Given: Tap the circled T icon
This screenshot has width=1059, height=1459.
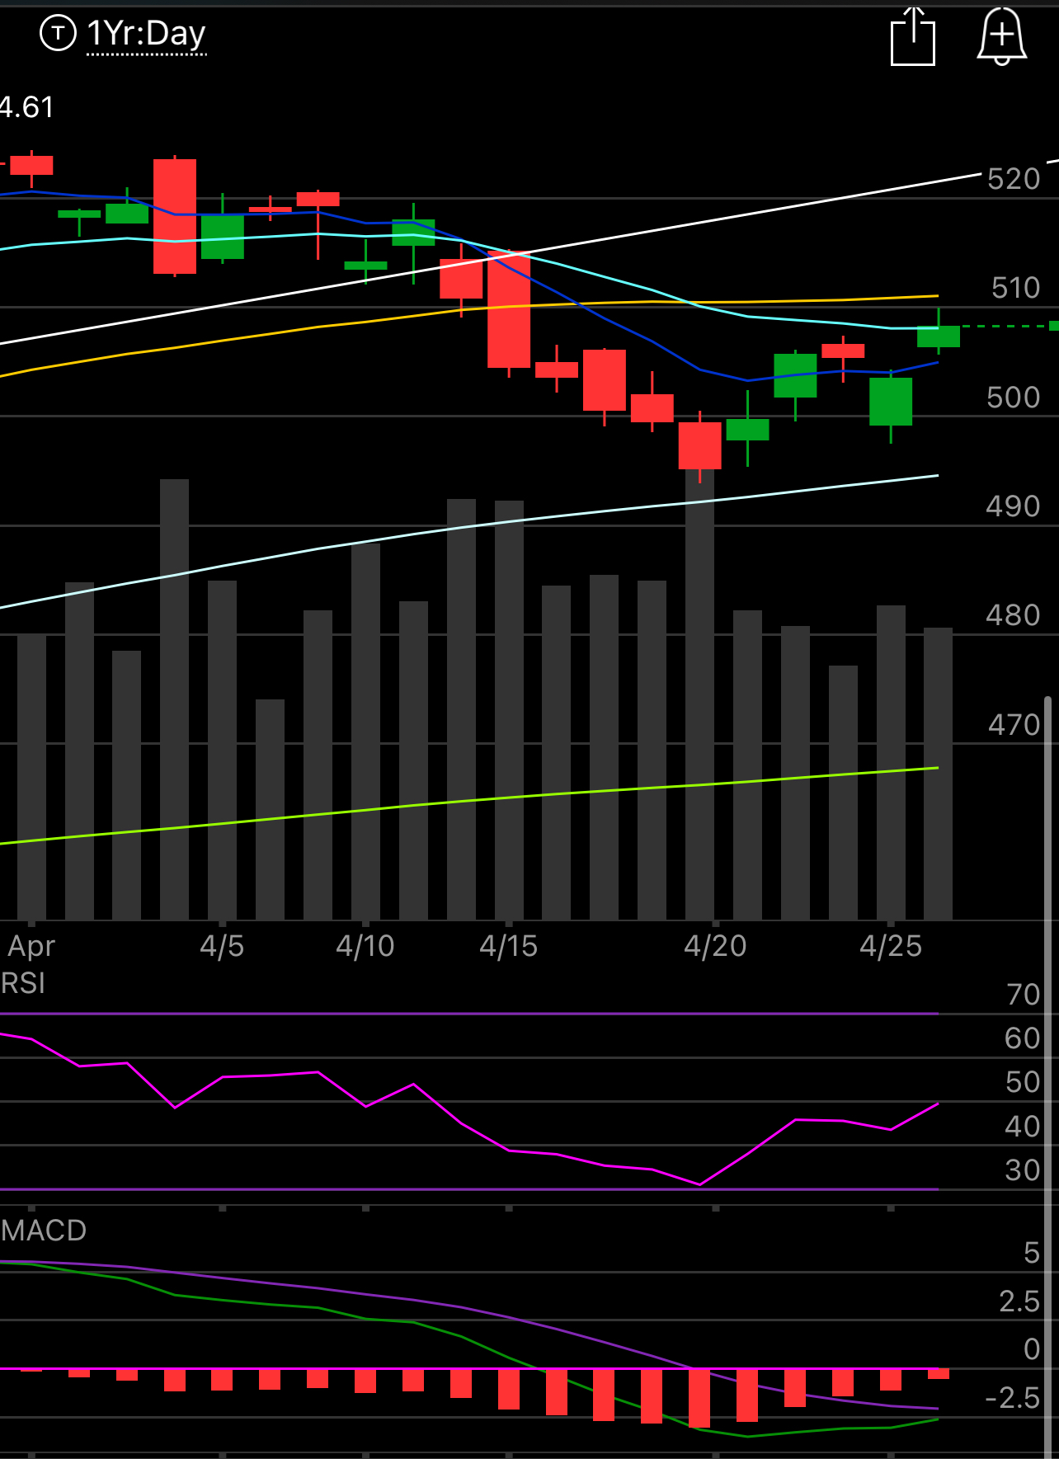Looking at the screenshot, I should point(58,33).
